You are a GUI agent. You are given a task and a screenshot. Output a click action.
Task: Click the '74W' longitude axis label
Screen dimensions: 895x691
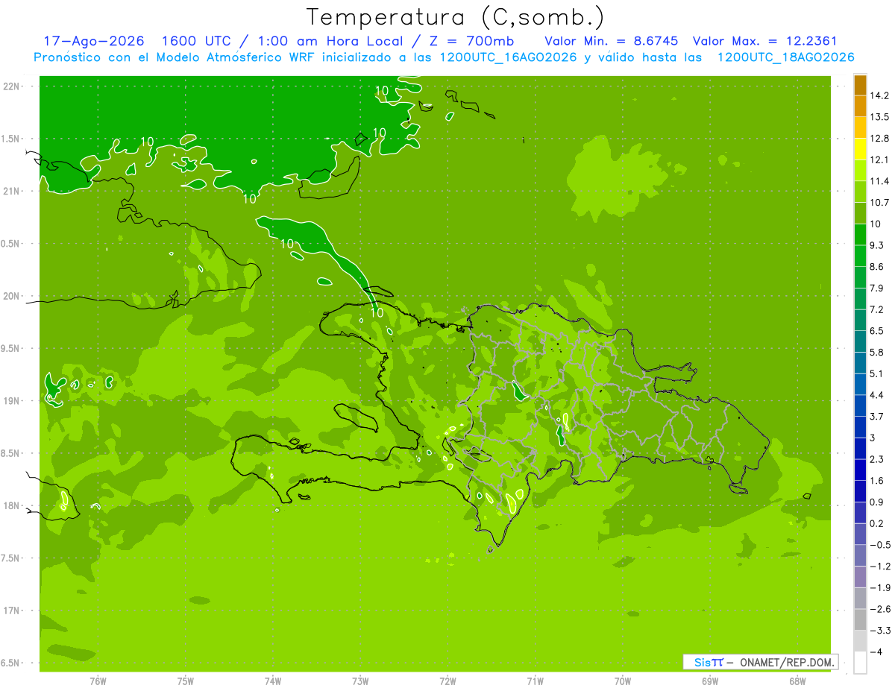tap(273, 681)
